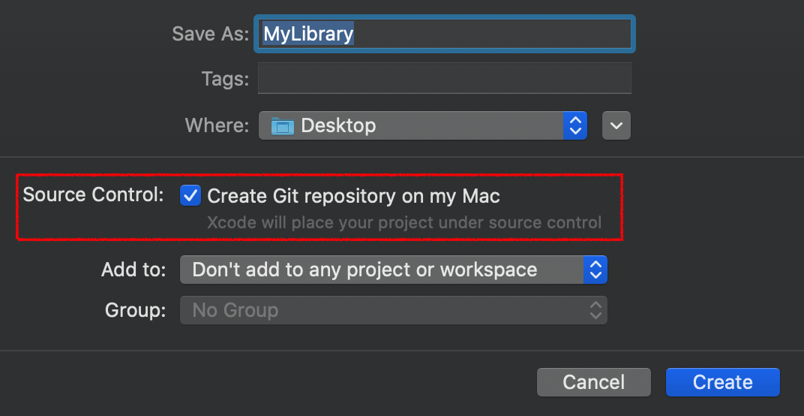The image size is (804, 416).
Task: Click the Desktop folder icon
Action: pyautogui.click(x=283, y=126)
